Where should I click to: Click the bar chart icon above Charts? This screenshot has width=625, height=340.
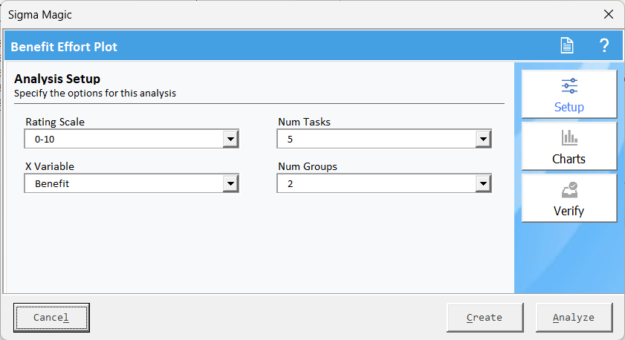569,137
